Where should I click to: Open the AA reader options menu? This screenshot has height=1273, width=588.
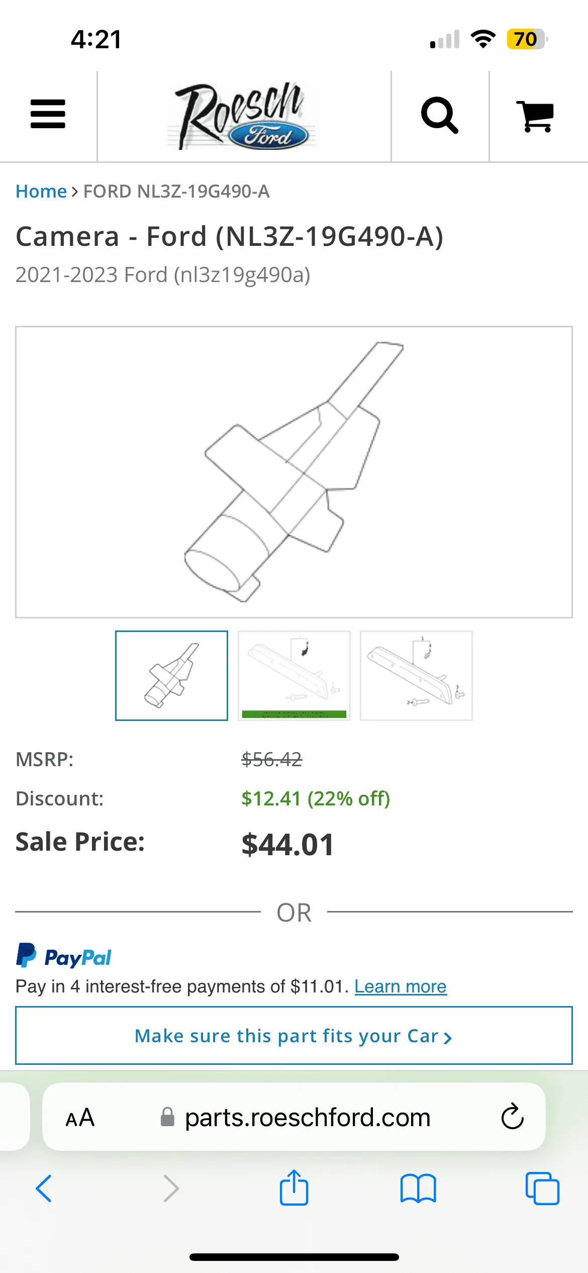pyautogui.click(x=80, y=1118)
